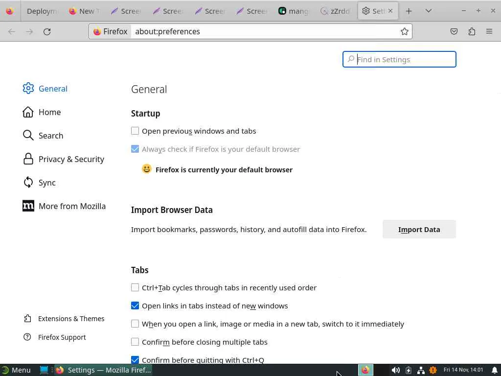Open Firefox Support link
The image size is (501, 376).
(x=54, y=337)
